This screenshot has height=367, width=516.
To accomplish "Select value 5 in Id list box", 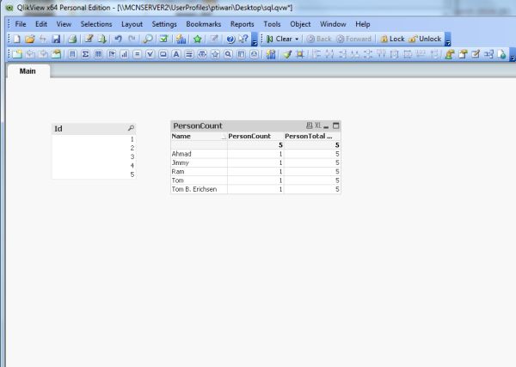I will tap(94, 174).
